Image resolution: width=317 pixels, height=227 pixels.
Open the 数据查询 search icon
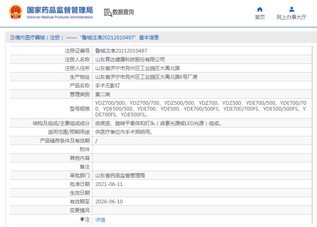pos(108,12)
